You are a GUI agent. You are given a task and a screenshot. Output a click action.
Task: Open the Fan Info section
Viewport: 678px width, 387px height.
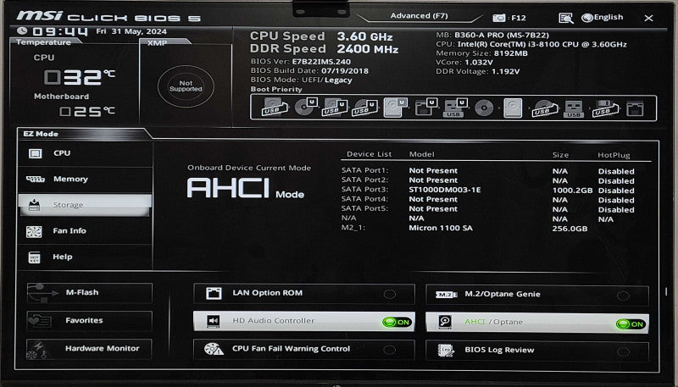coord(86,231)
